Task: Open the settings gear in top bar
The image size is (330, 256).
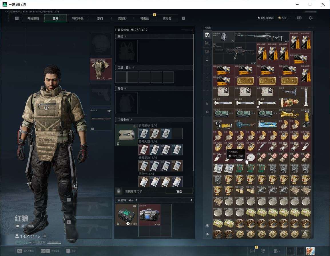Action: coord(311,18)
